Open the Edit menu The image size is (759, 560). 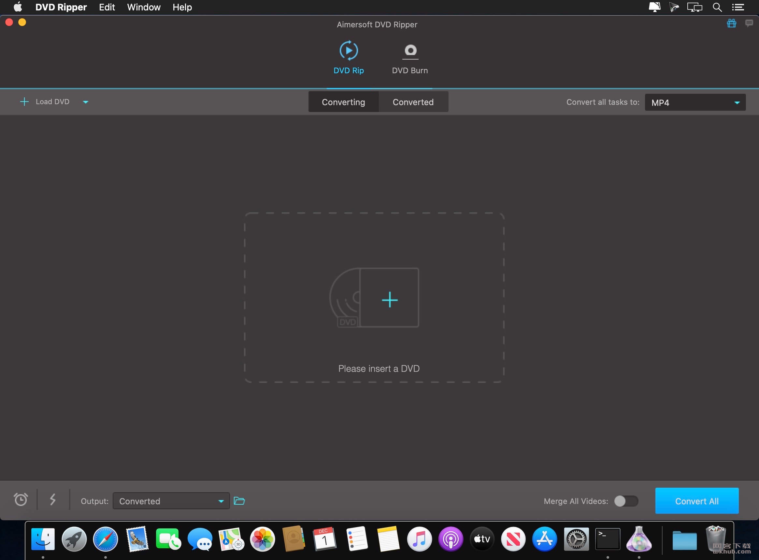(x=107, y=7)
